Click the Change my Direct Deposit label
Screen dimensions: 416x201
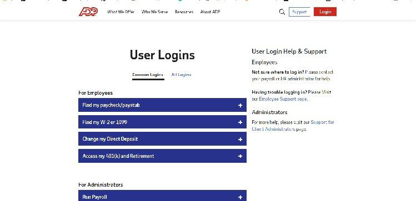(x=110, y=139)
